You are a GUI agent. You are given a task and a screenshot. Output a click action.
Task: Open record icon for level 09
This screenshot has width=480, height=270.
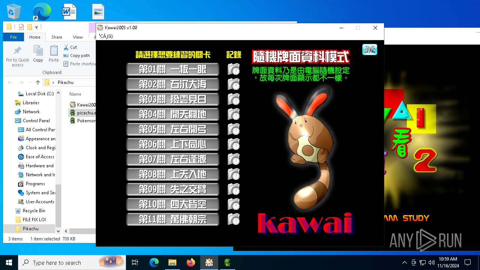pyautogui.click(x=234, y=189)
